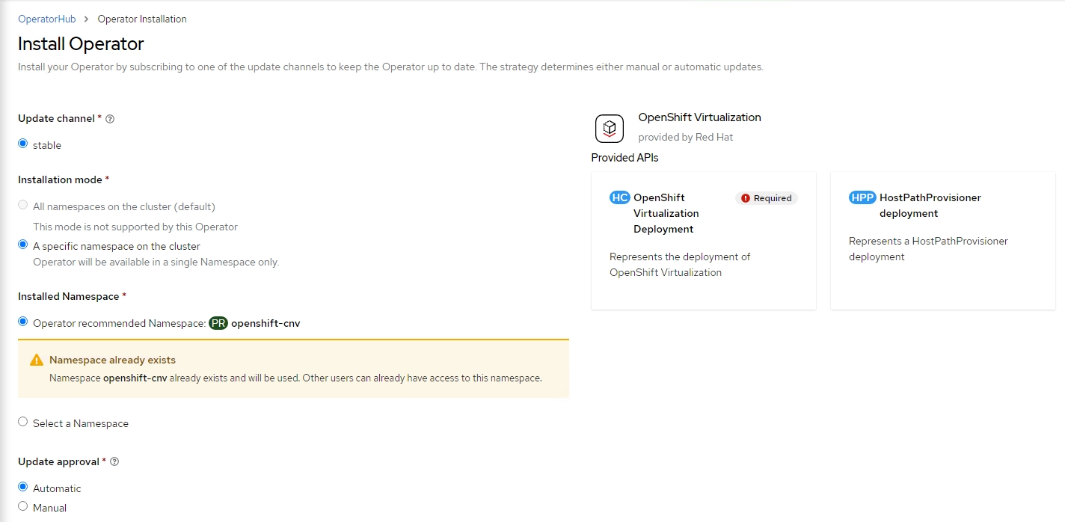1065x522 pixels.
Task: Click the HPP badge icon
Action: pyautogui.click(x=862, y=198)
